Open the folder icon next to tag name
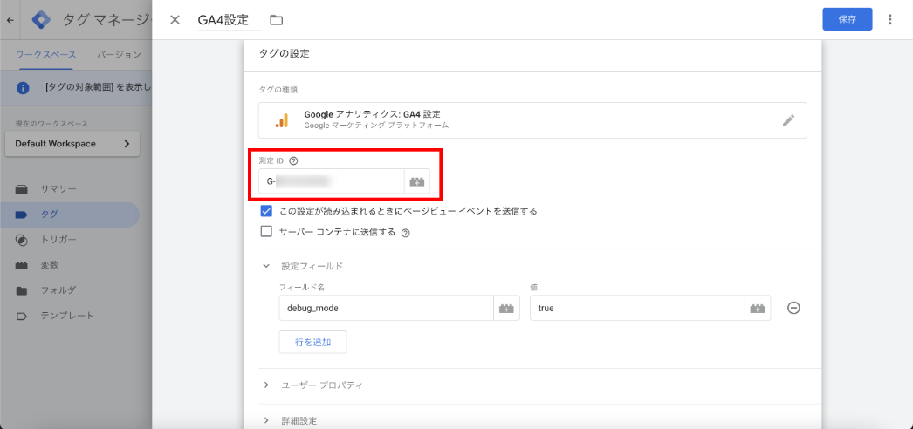 [276, 20]
